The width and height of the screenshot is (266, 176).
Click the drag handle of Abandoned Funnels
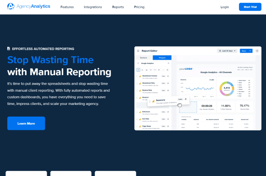[137, 76]
